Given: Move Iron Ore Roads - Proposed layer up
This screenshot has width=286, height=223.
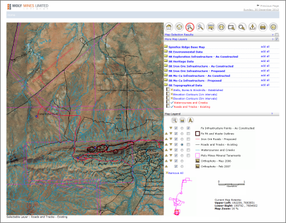Looking at the screenshot, I should click(166, 139).
